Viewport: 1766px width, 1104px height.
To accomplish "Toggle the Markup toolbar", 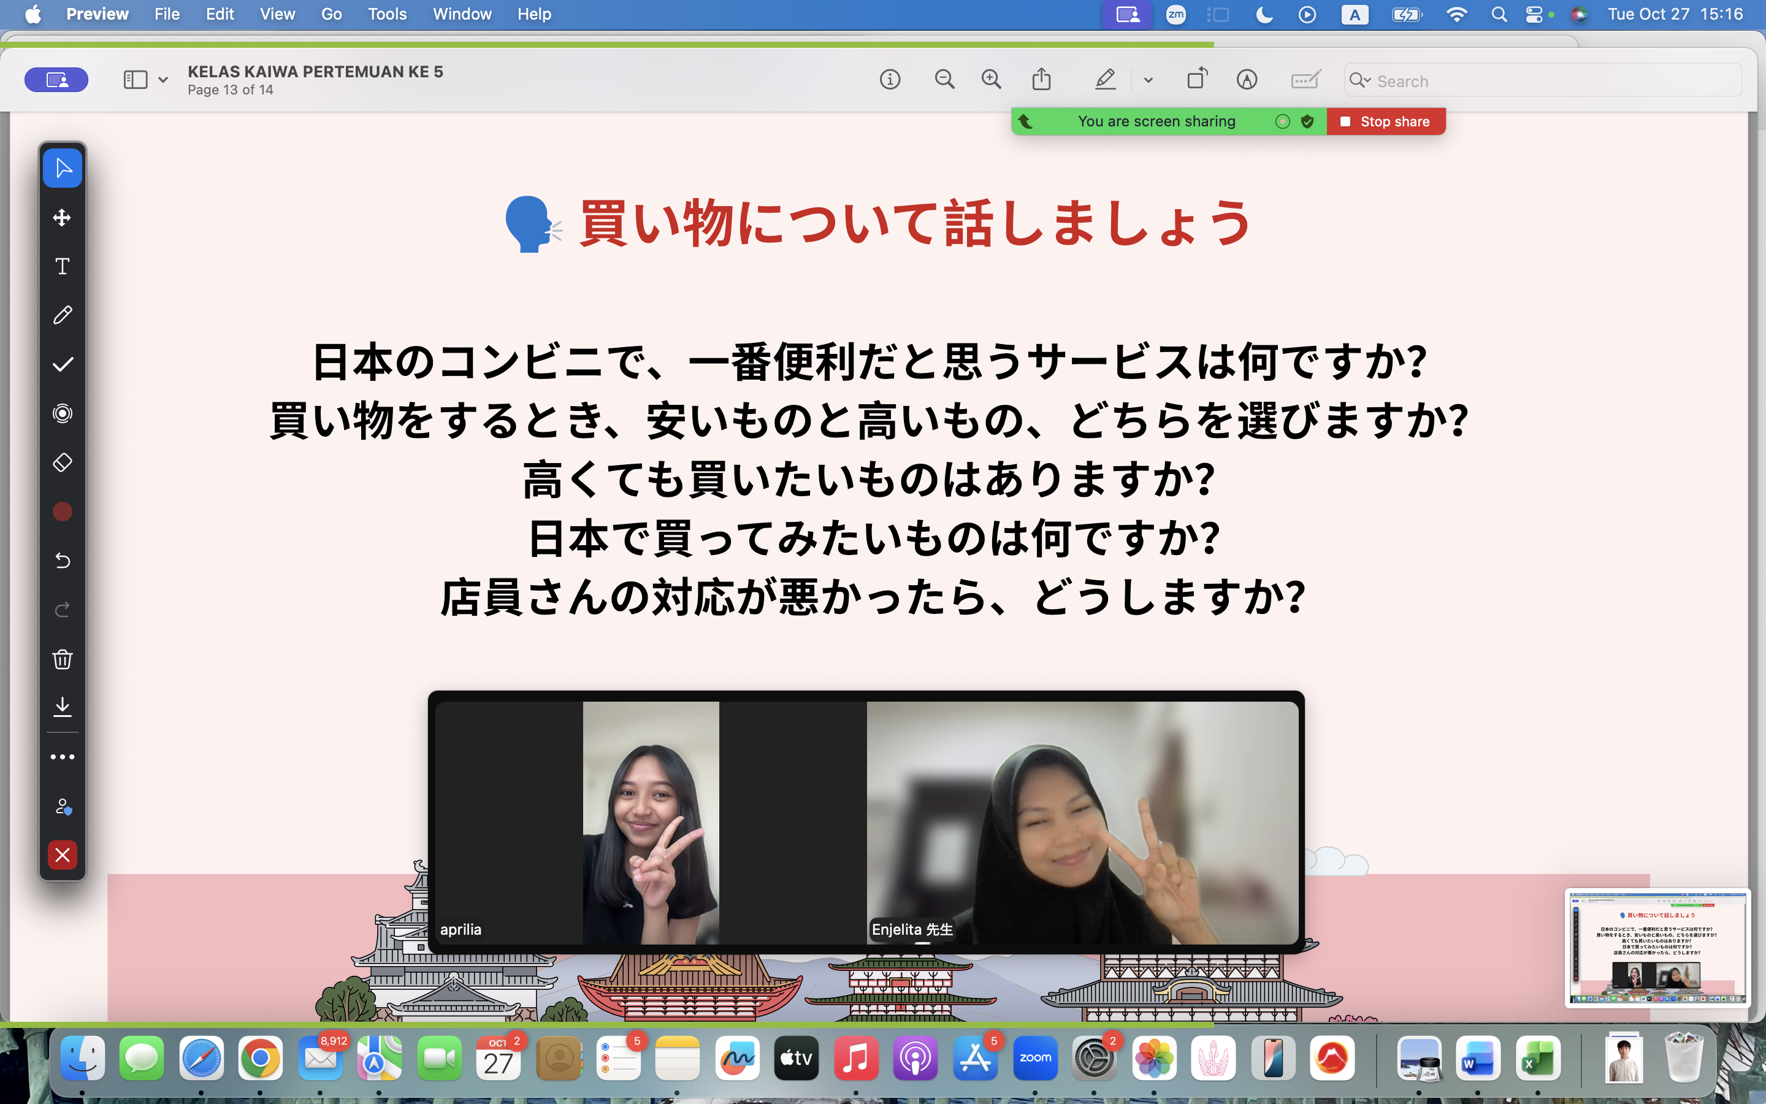I will tap(1247, 80).
